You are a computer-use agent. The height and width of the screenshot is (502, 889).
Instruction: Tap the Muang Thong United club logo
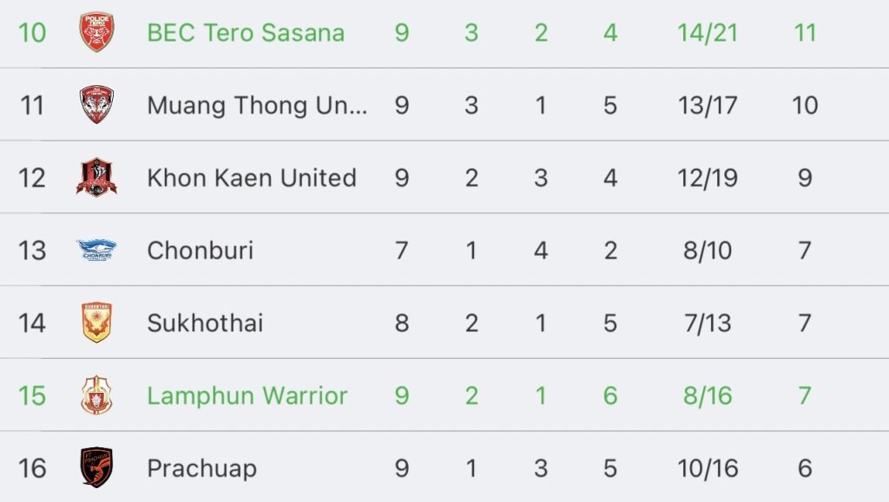tap(96, 105)
